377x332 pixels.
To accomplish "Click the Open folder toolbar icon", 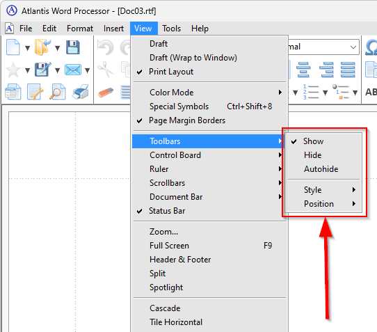I will [43, 47].
